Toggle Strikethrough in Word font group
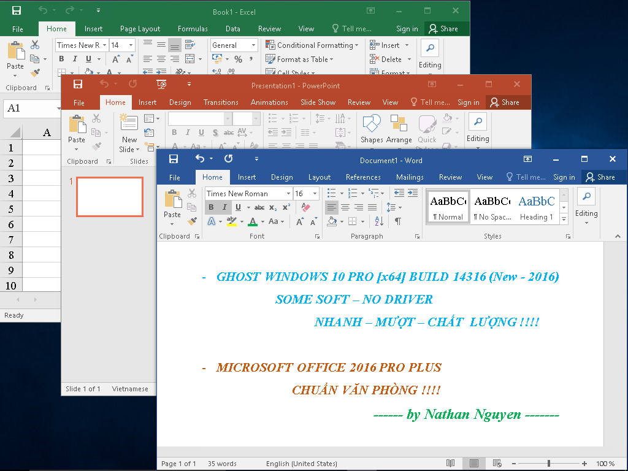Viewport: 628px width, 471px height. coord(259,207)
